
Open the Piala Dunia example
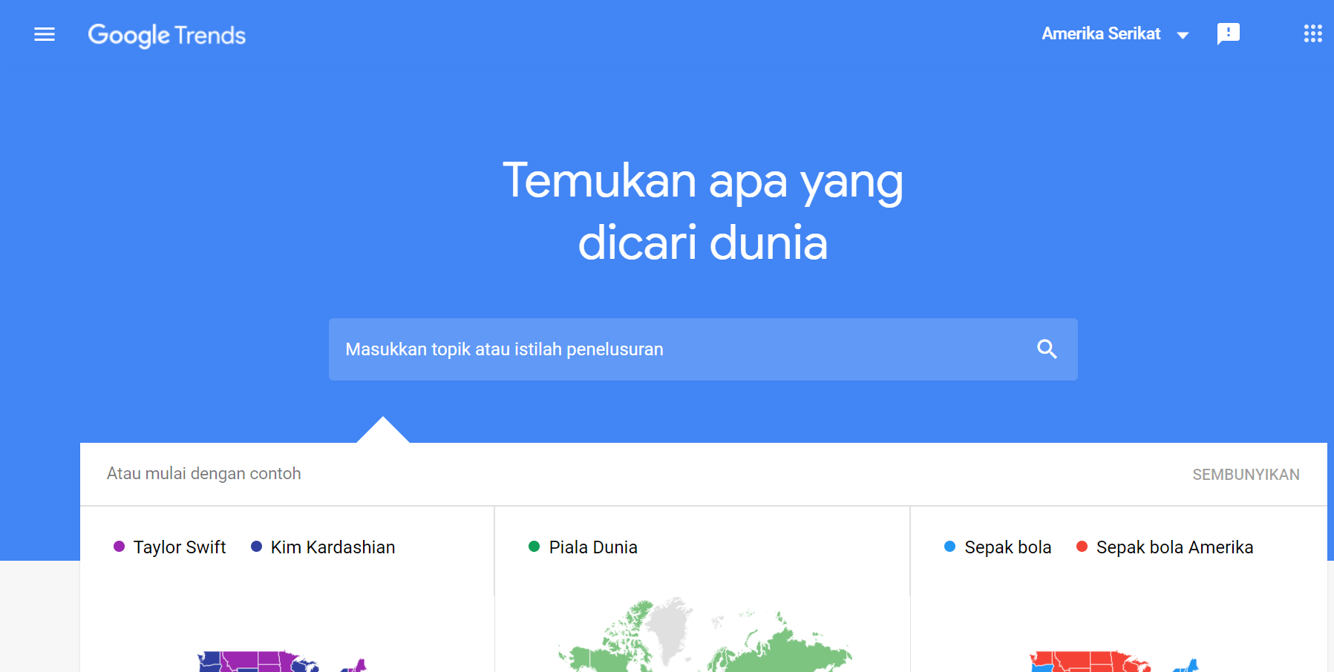[593, 547]
